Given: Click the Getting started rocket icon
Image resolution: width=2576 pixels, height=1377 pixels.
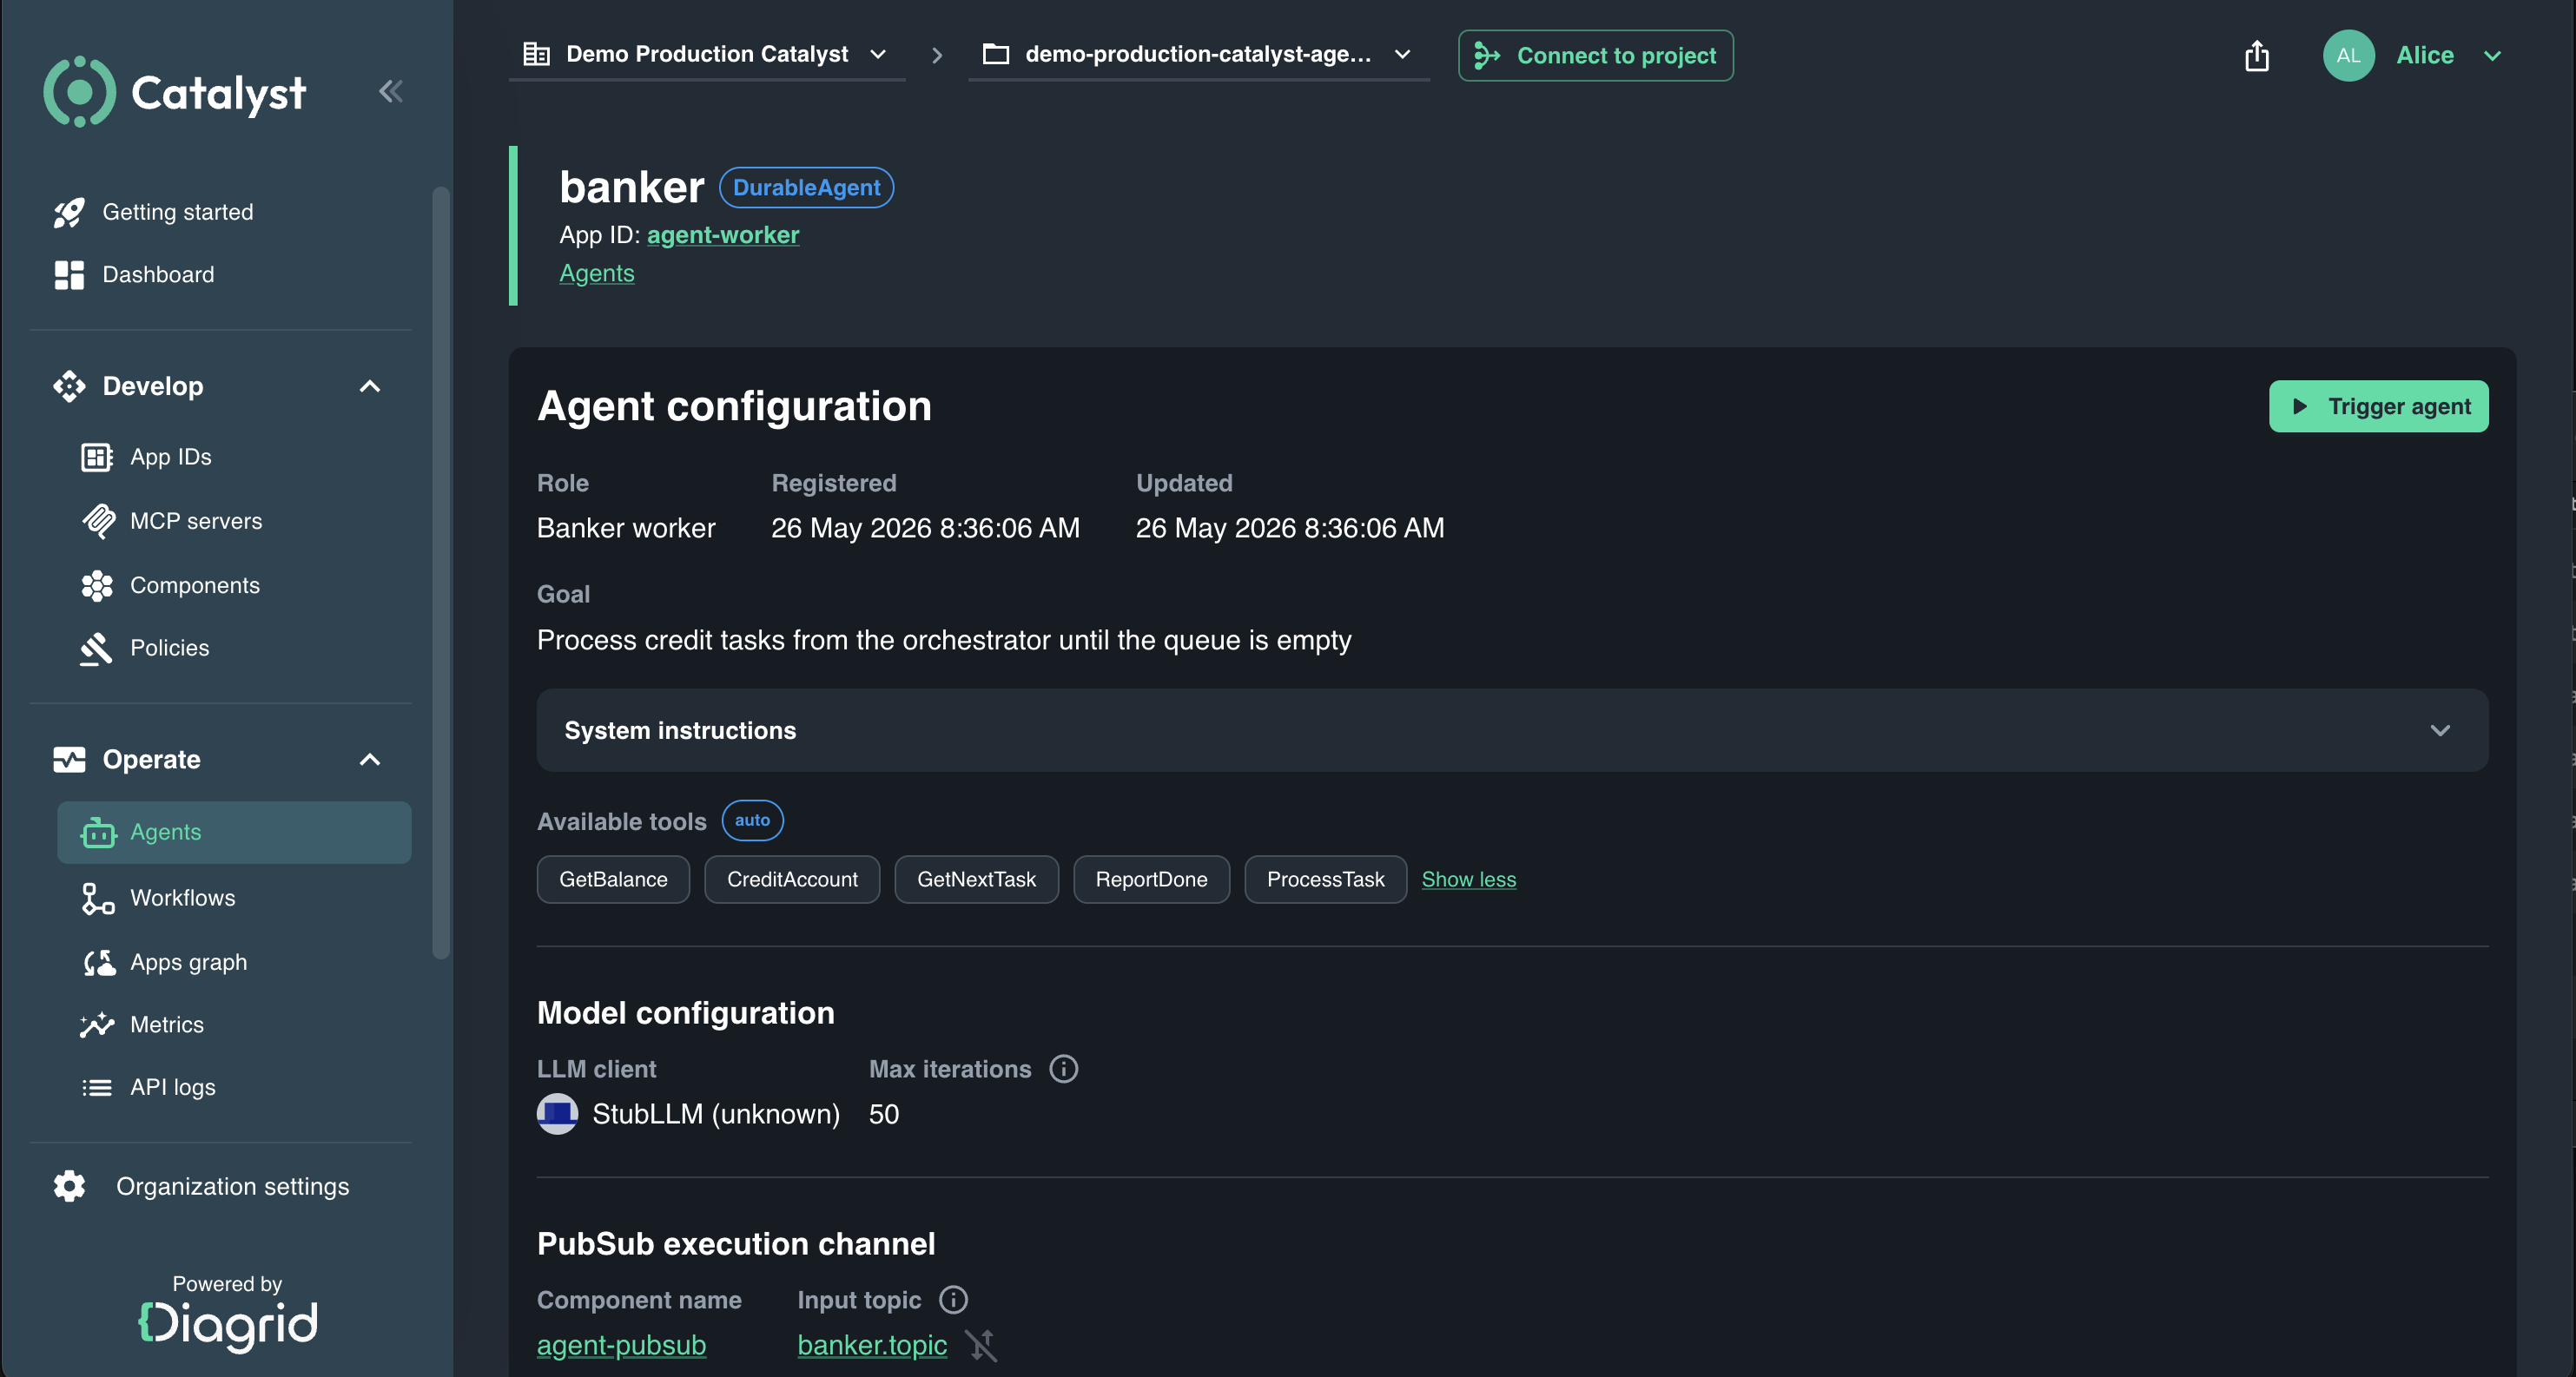Looking at the screenshot, I should coord(69,212).
